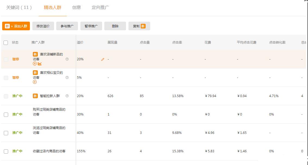Check the select-all checkbox in the header

point(6,43)
